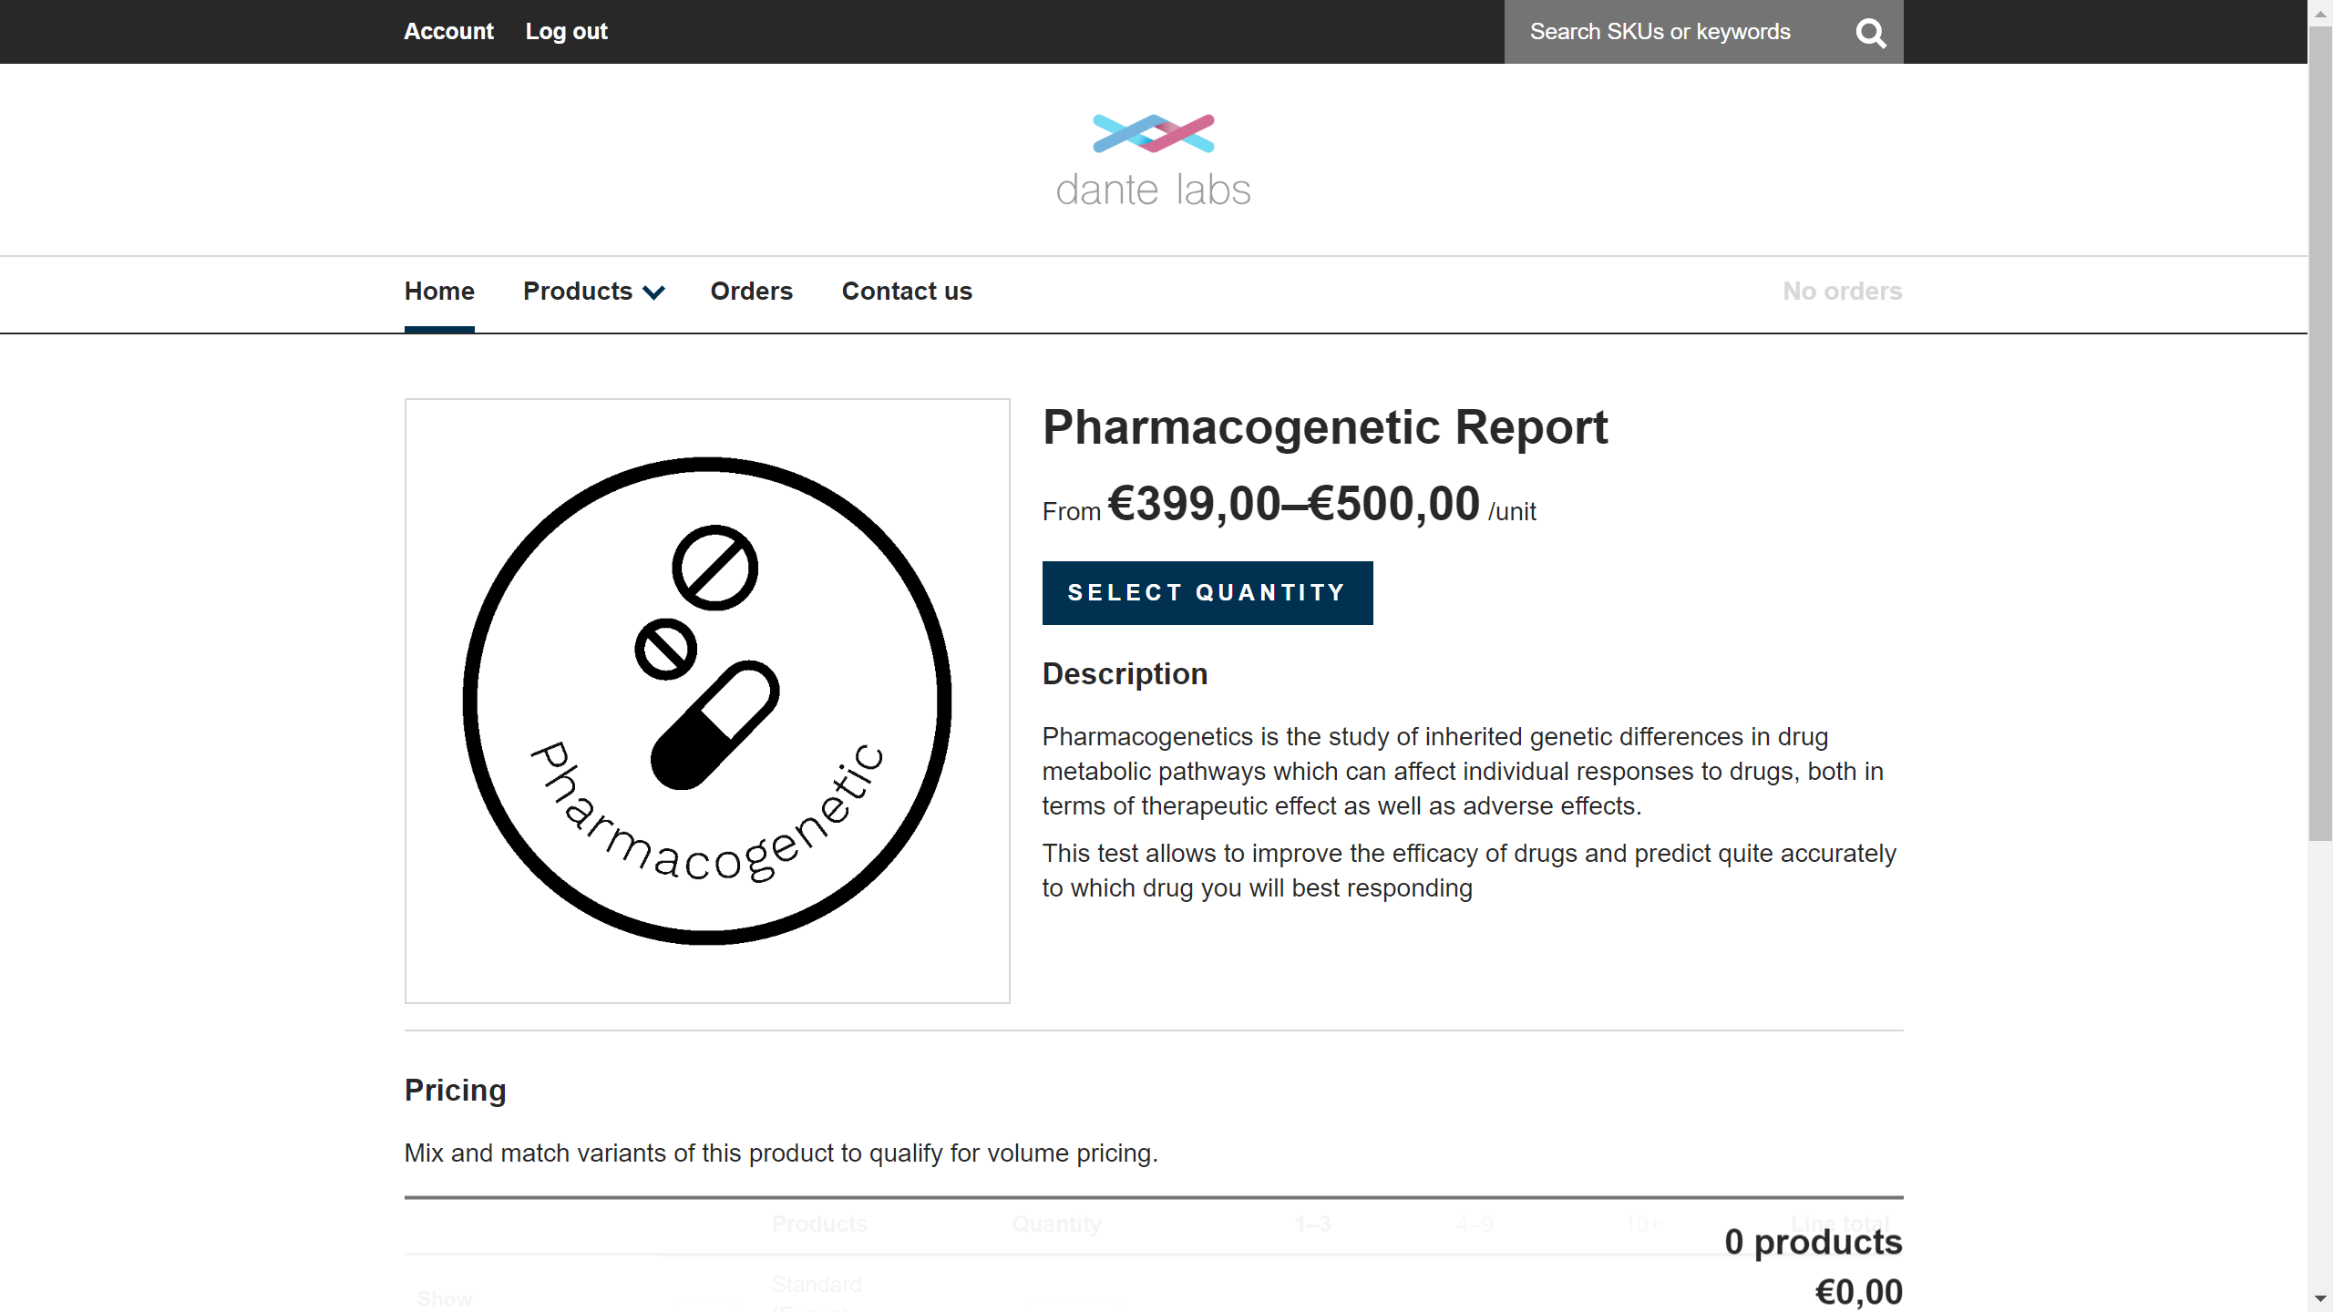The height and width of the screenshot is (1312, 2333).
Task: Click the 0 products order summary
Action: (1813, 1242)
